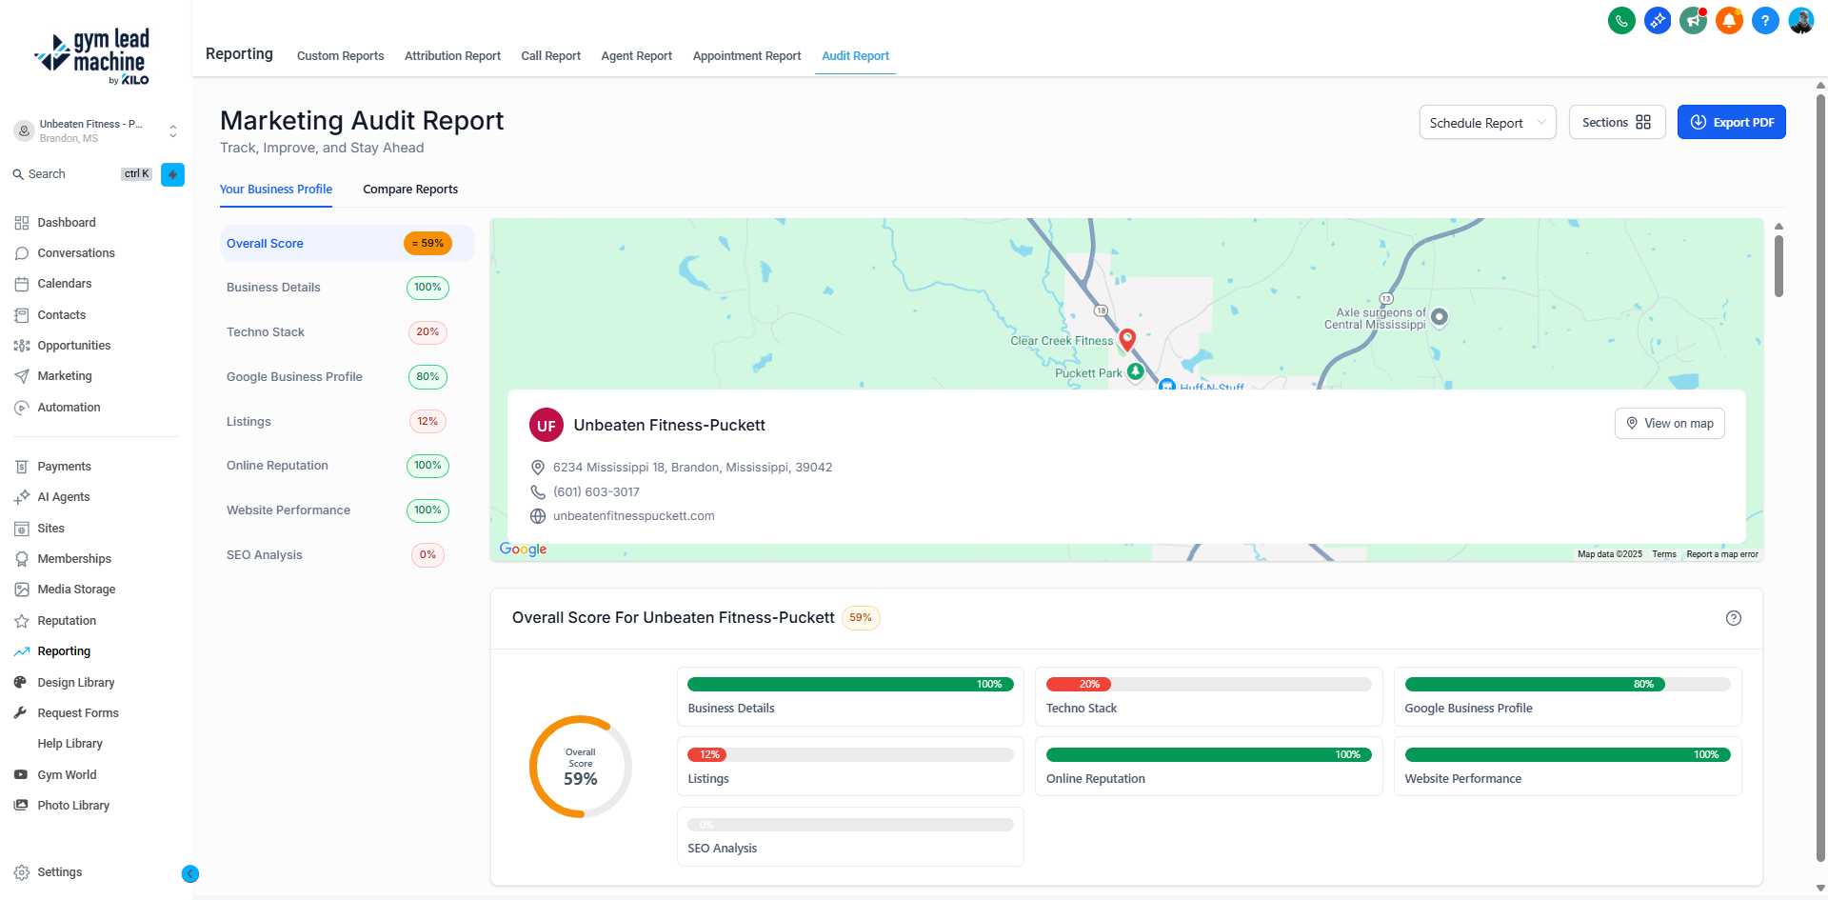Click the Gym World video icon

pos(21,775)
